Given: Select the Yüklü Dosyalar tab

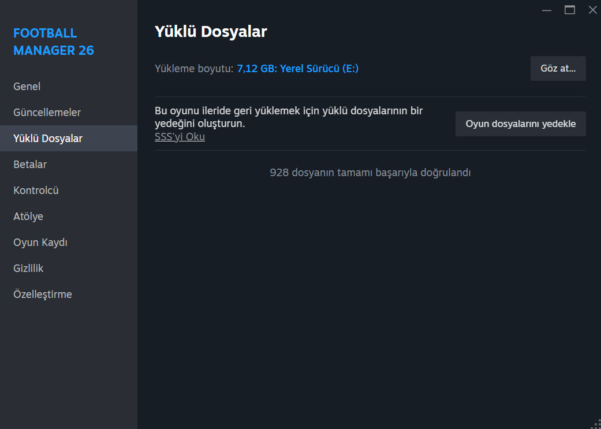Looking at the screenshot, I should (48, 139).
